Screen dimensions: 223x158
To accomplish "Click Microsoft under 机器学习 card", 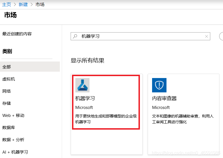I will [x=84, y=108].
